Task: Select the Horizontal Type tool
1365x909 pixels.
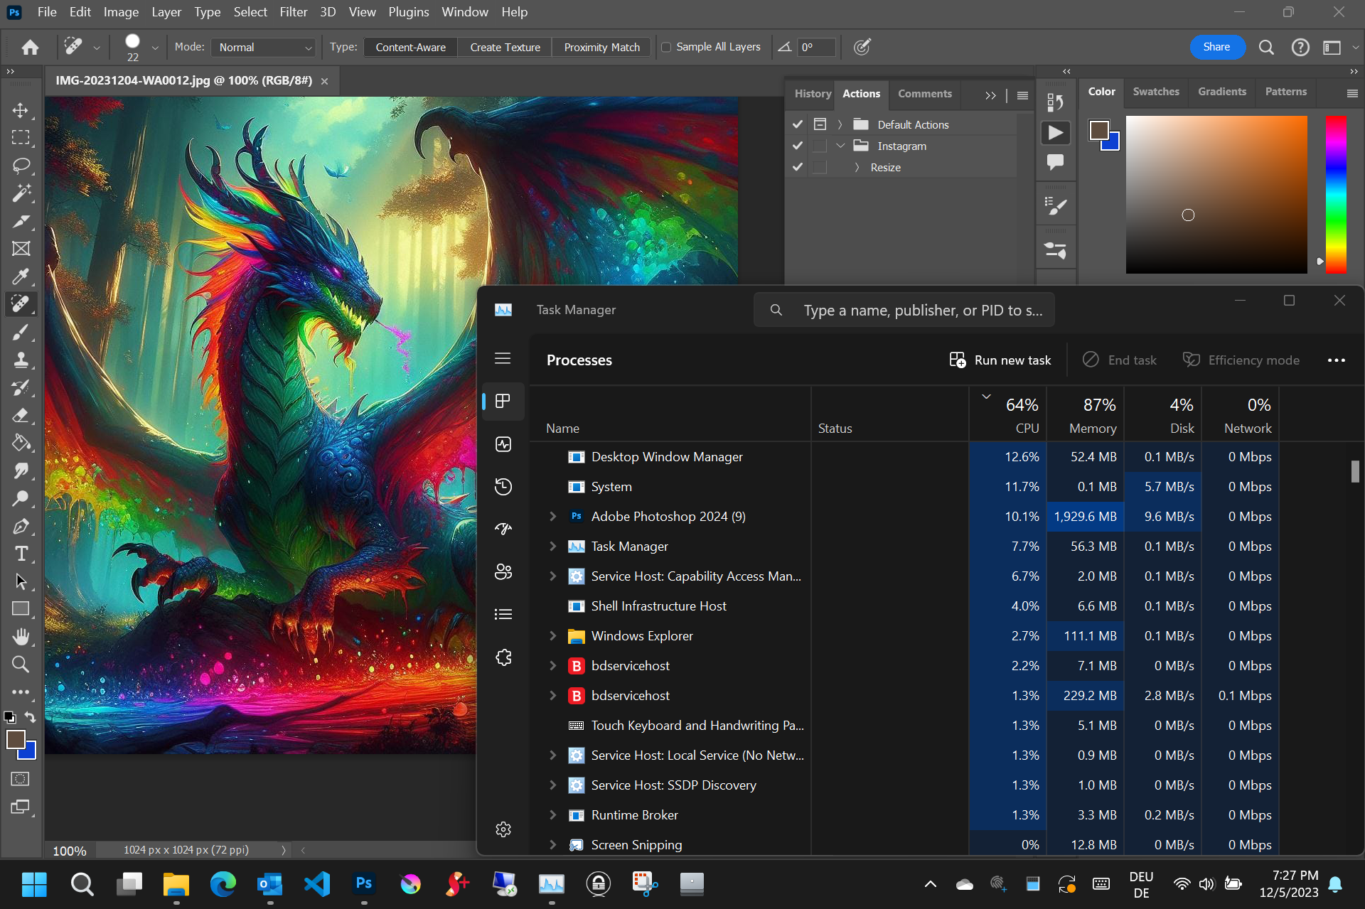Action: 21,554
